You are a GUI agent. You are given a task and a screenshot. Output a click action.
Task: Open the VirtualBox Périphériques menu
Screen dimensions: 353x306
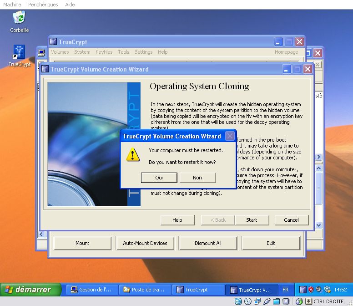click(43, 5)
